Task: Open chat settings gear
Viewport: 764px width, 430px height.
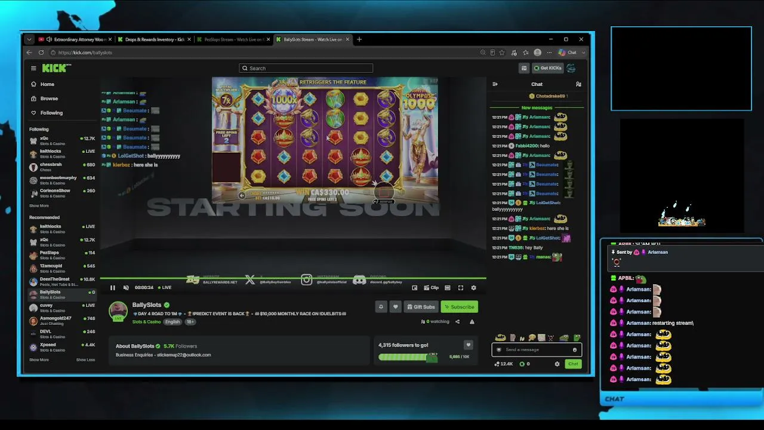Action: coord(557,364)
